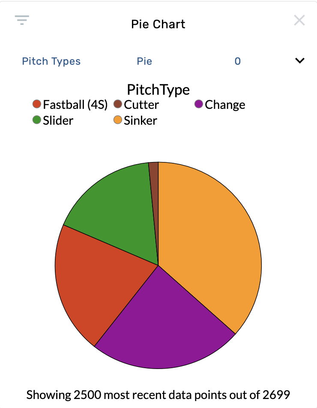Click the Fastball (4S) legend marker

[36, 104]
